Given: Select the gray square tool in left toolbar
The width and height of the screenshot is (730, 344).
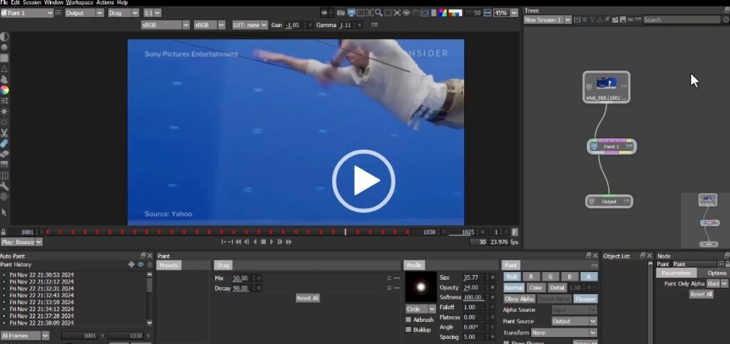Looking at the screenshot, I should (4, 58).
